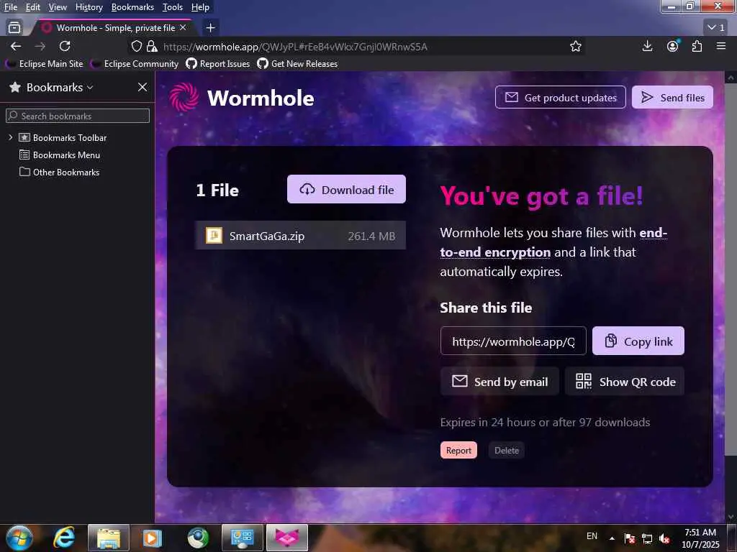
Task: Click the Send files button
Action: tap(673, 97)
